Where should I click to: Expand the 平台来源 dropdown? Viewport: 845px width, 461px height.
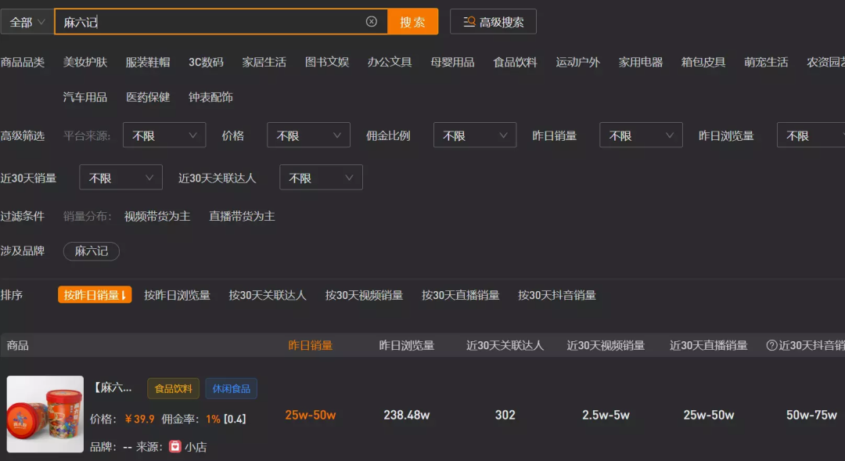[x=164, y=135]
